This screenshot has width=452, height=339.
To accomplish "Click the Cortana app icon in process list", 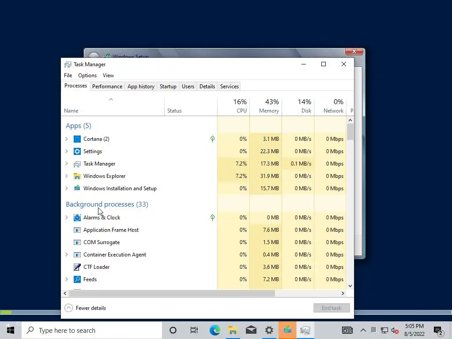I will tap(77, 139).
